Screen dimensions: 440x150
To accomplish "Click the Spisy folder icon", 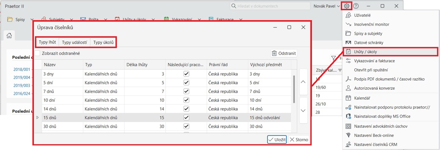I will (10, 20).
